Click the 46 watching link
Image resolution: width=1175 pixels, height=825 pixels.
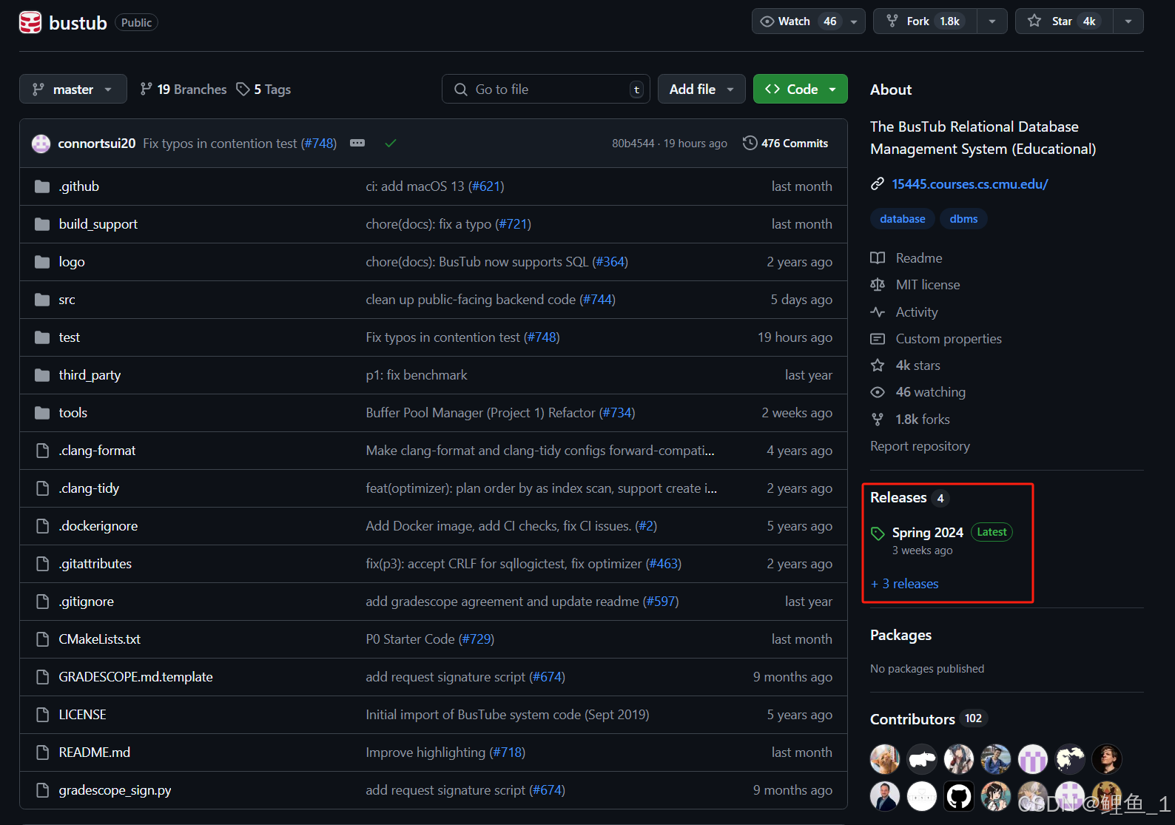[x=931, y=392]
